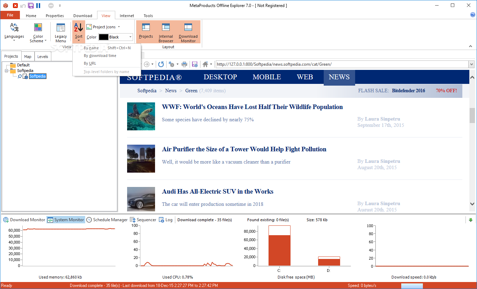Click the web page vertical scrollbar thumb
This screenshot has height=289, width=477.
(x=472, y=115)
